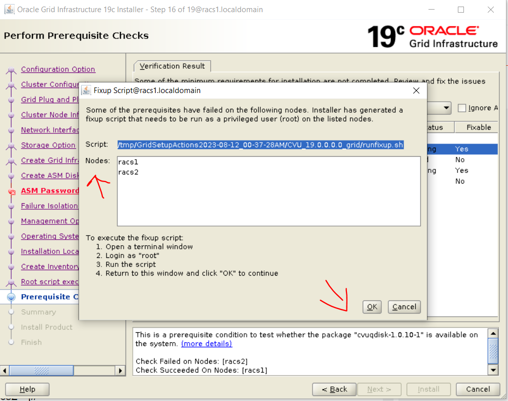Screen dimensions: 508x401
Task: Click the Prerequisite Checks current step icon
Action: (x=11, y=297)
